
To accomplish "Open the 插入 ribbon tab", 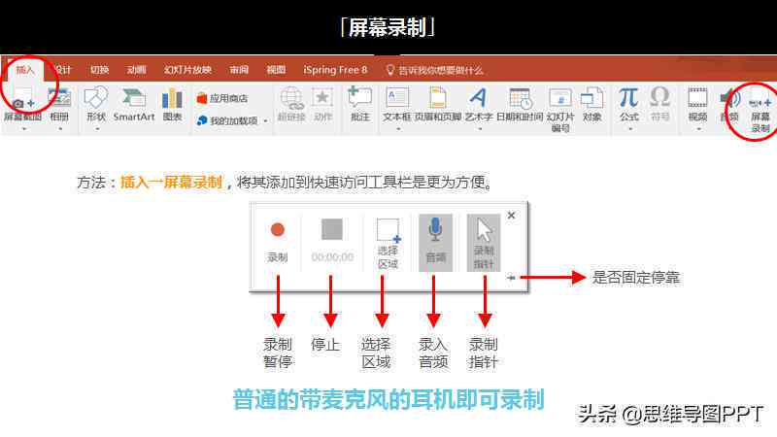I will point(24,70).
